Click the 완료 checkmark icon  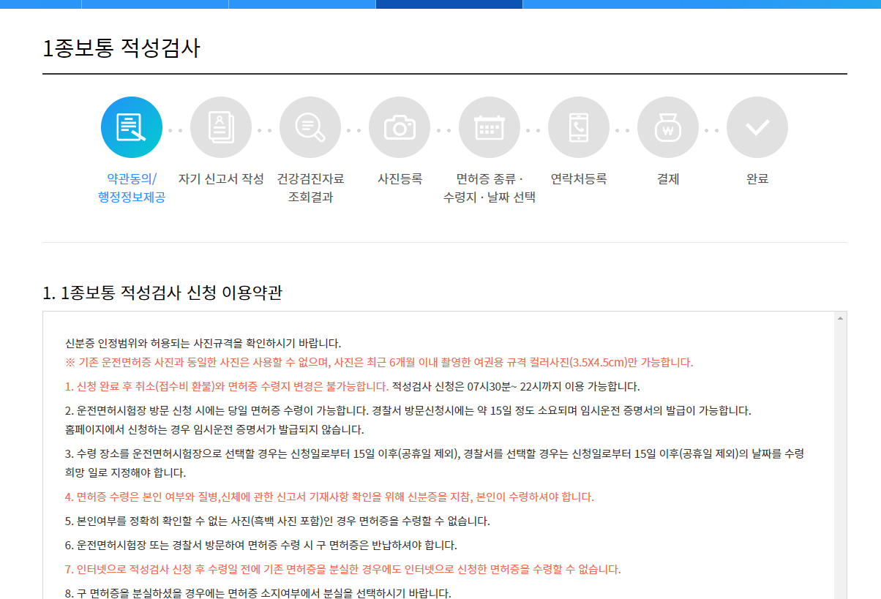click(x=757, y=127)
